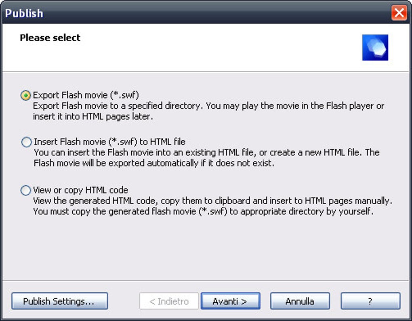Click the 'Insert Flash movie (*.swf) to HTML file' label

pos(109,142)
